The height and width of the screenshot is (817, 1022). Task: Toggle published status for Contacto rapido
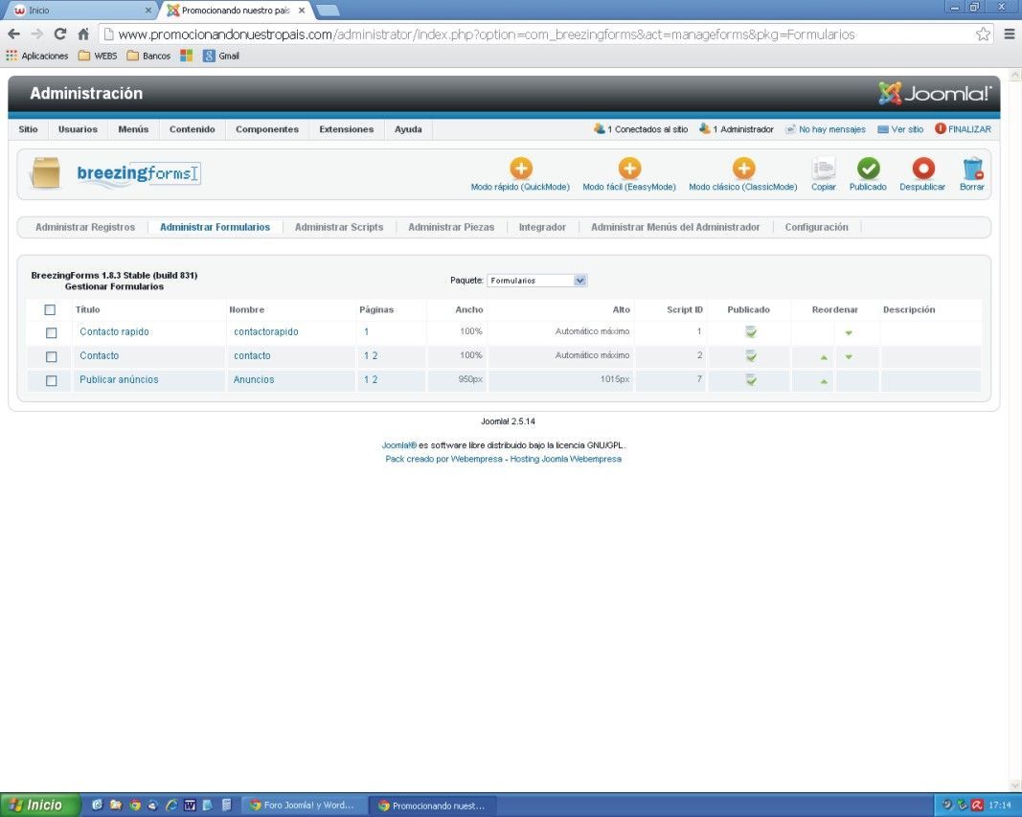(x=751, y=332)
